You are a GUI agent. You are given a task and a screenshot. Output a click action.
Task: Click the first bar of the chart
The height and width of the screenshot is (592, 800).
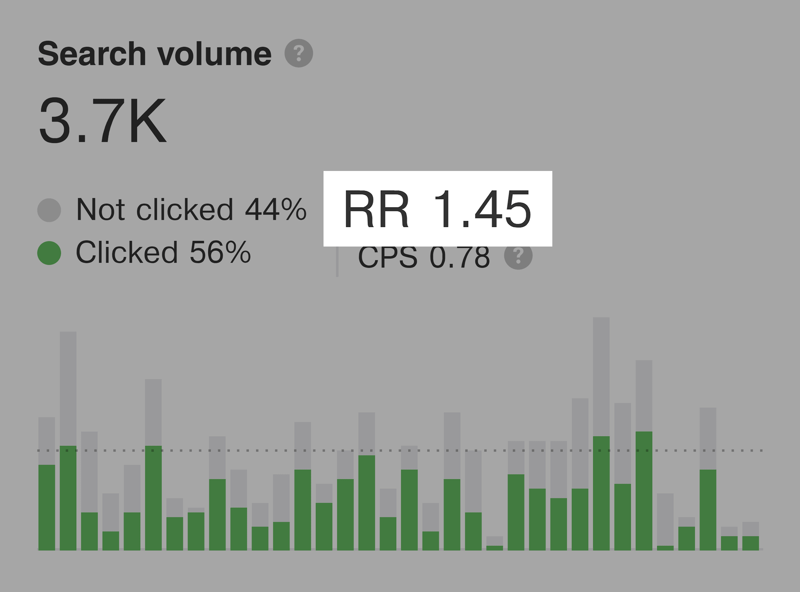pyautogui.click(x=46, y=483)
